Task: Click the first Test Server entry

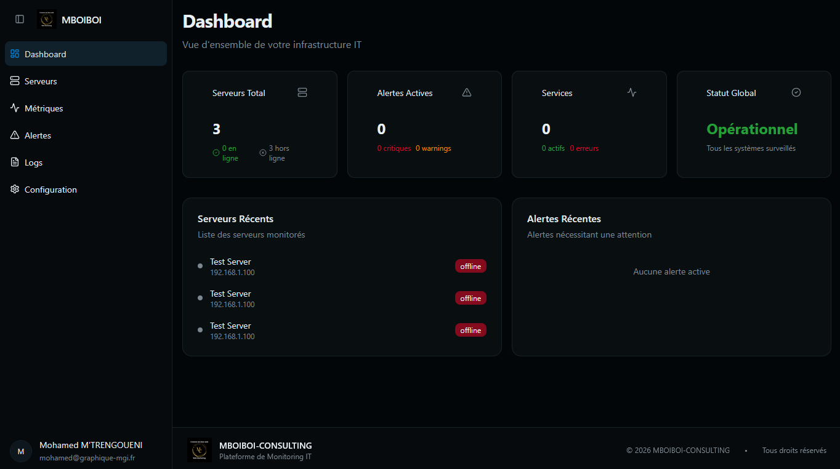Action: pyautogui.click(x=230, y=266)
